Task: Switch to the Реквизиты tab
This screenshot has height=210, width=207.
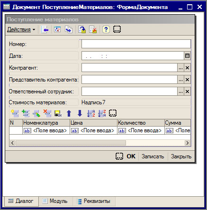Action: [94, 201]
